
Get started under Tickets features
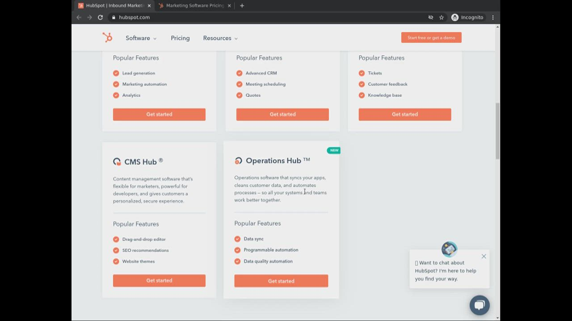tap(405, 114)
